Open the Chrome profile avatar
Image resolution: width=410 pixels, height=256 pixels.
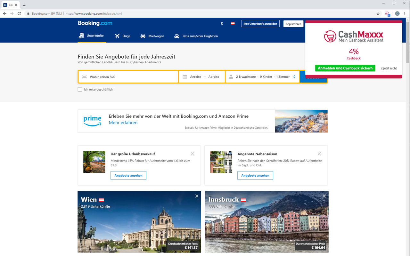tap(397, 13)
